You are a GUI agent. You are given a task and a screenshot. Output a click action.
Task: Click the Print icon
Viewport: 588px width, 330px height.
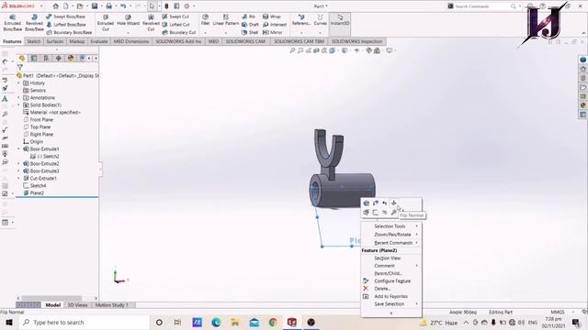pyautogui.click(x=108, y=6)
